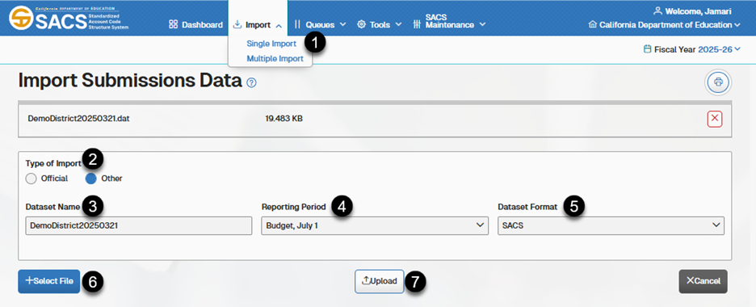
Task: Click in the Dataset Name field
Action: tap(139, 225)
